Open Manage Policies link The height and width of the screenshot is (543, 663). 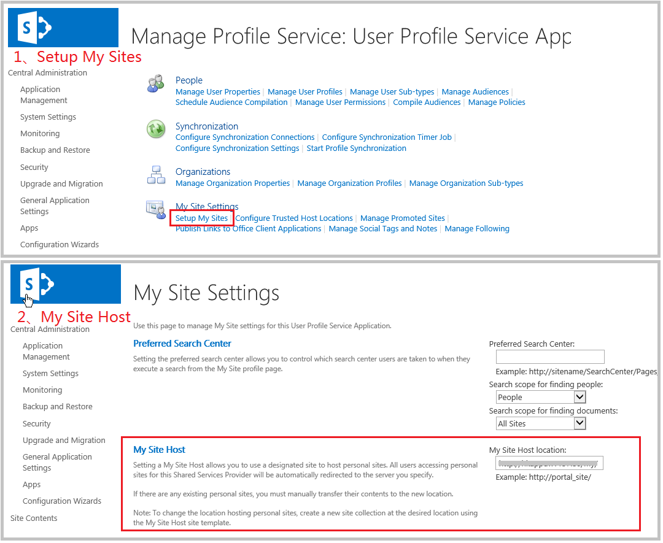pyautogui.click(x=497, y=102)
